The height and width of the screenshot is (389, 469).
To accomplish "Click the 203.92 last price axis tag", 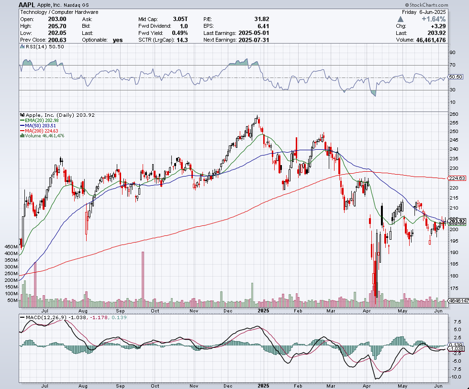I will pyautogui.click(x=458, y=221).
